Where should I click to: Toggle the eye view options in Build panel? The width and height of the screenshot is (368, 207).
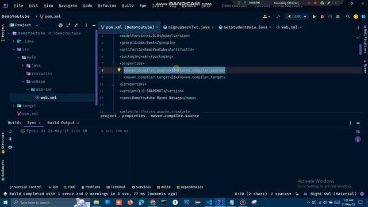(10, 147)
